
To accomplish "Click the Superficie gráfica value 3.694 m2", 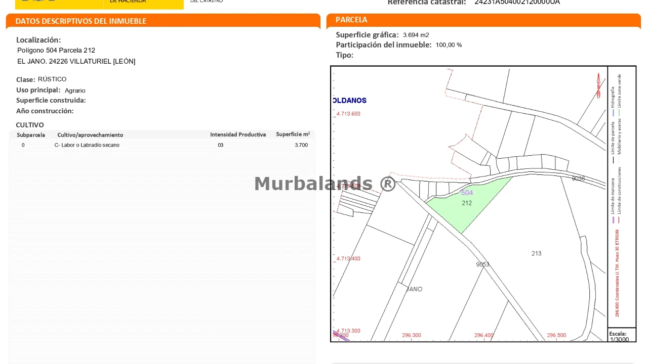I will coord(416,35).
